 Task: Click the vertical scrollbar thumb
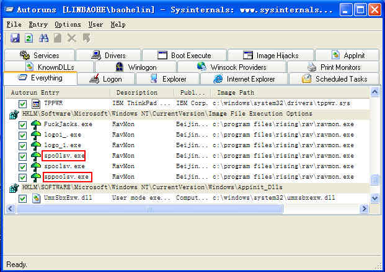click(x=374, y=180)
